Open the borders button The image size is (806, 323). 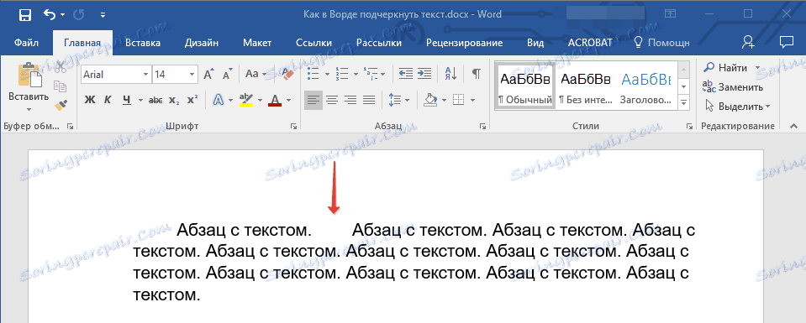459,100
